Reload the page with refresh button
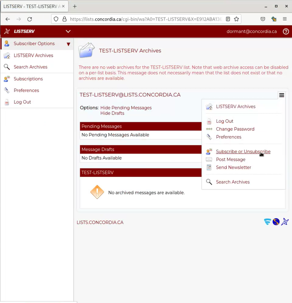 (x=30, y=19)
